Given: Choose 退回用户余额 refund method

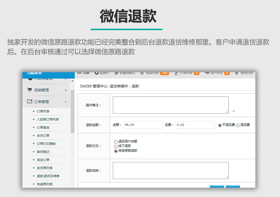Looking at the screenshot, I should [116, 142].
